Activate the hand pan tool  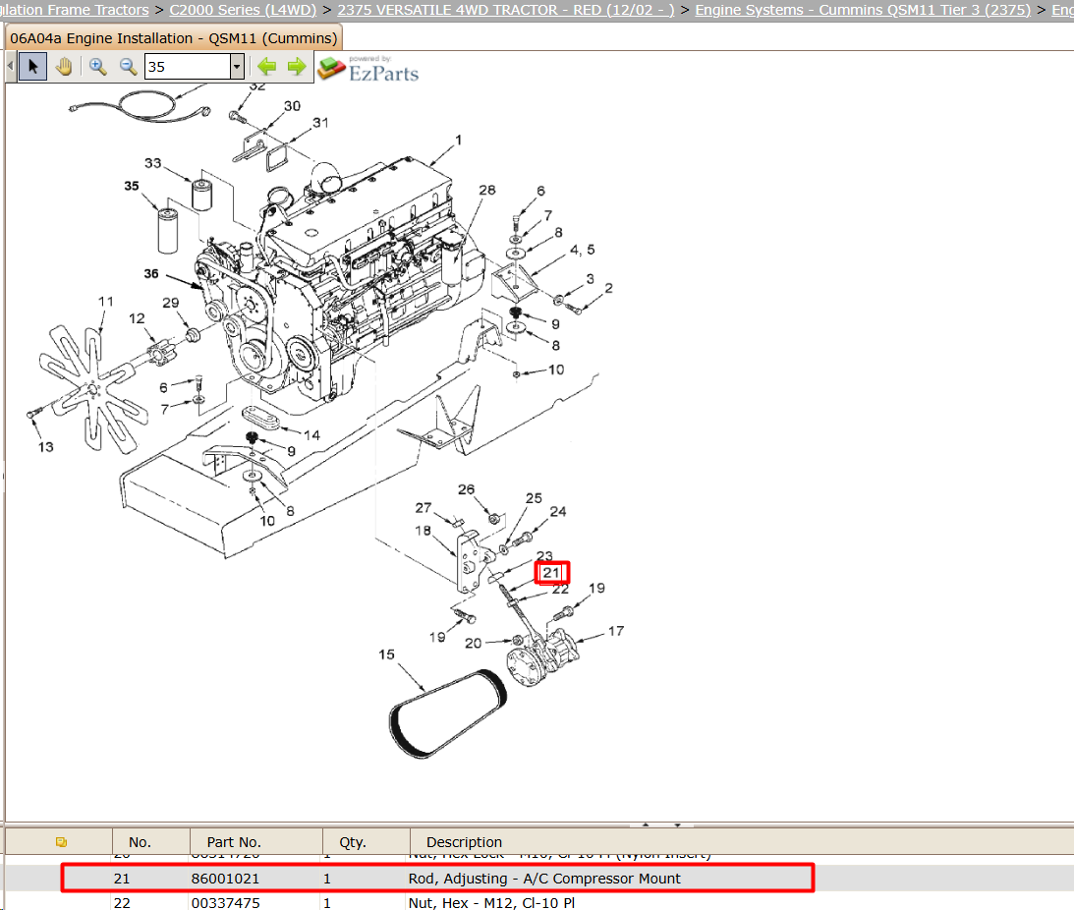[x=64, y=67]
